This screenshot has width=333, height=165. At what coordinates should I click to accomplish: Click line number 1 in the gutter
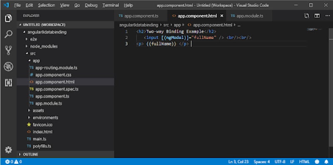pos(127,32)
